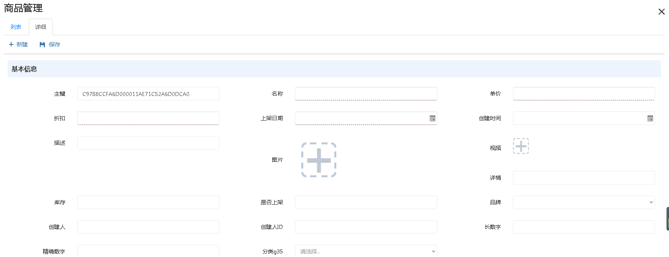The width and height of the screenshot is (669, 257).
Task: Click the 库存 input field
Action: tap(148, 202)
